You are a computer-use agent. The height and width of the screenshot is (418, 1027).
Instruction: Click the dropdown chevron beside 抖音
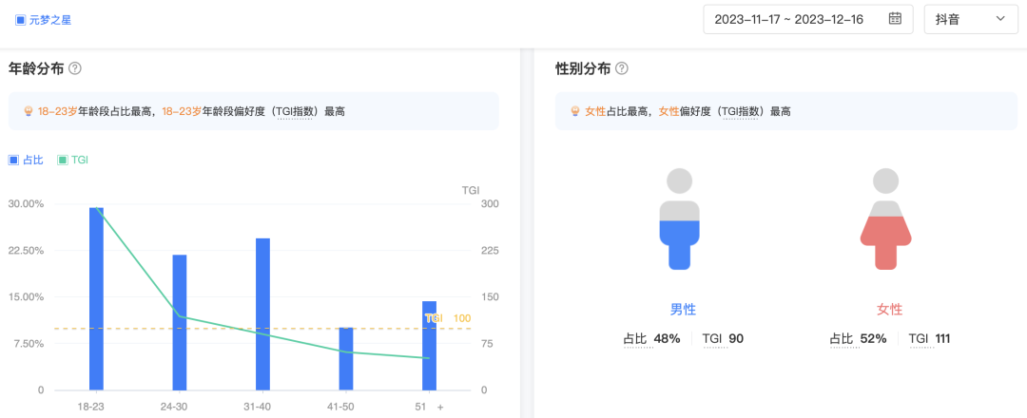tap(999, 19)
